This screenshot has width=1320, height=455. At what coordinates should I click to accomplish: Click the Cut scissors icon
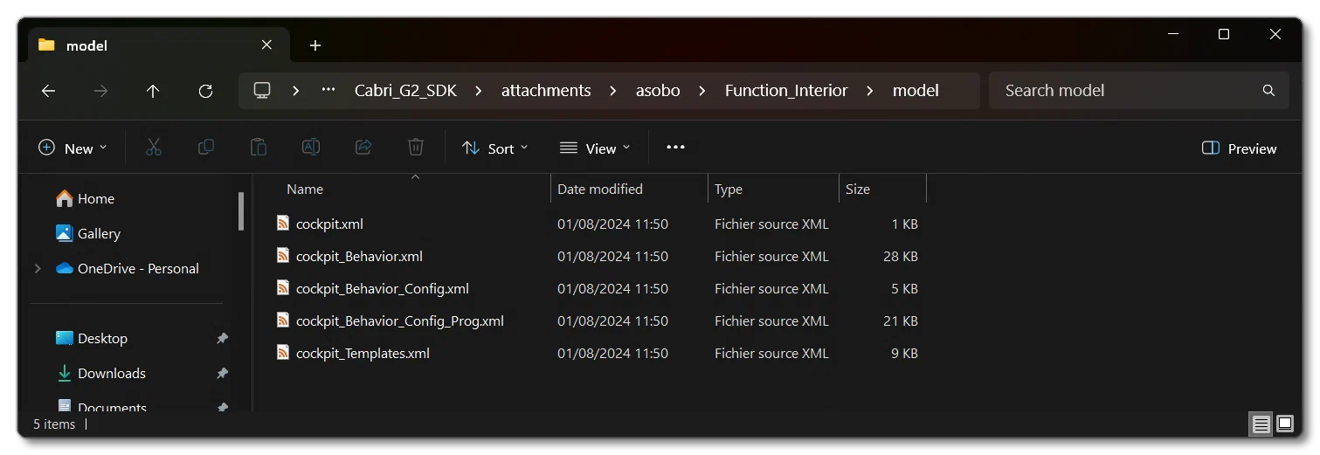tap(154, 148)
